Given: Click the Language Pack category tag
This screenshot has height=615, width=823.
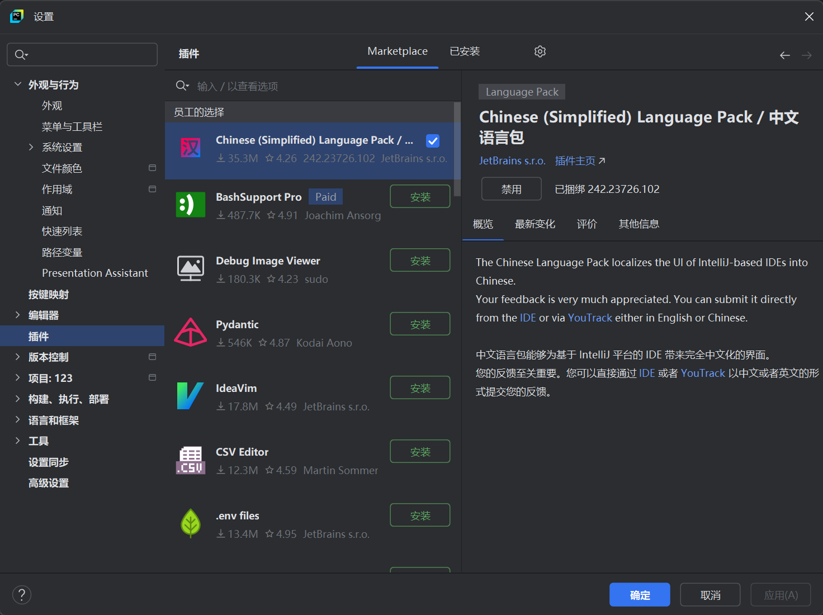Looking at the screenshot, I should 522,92.
